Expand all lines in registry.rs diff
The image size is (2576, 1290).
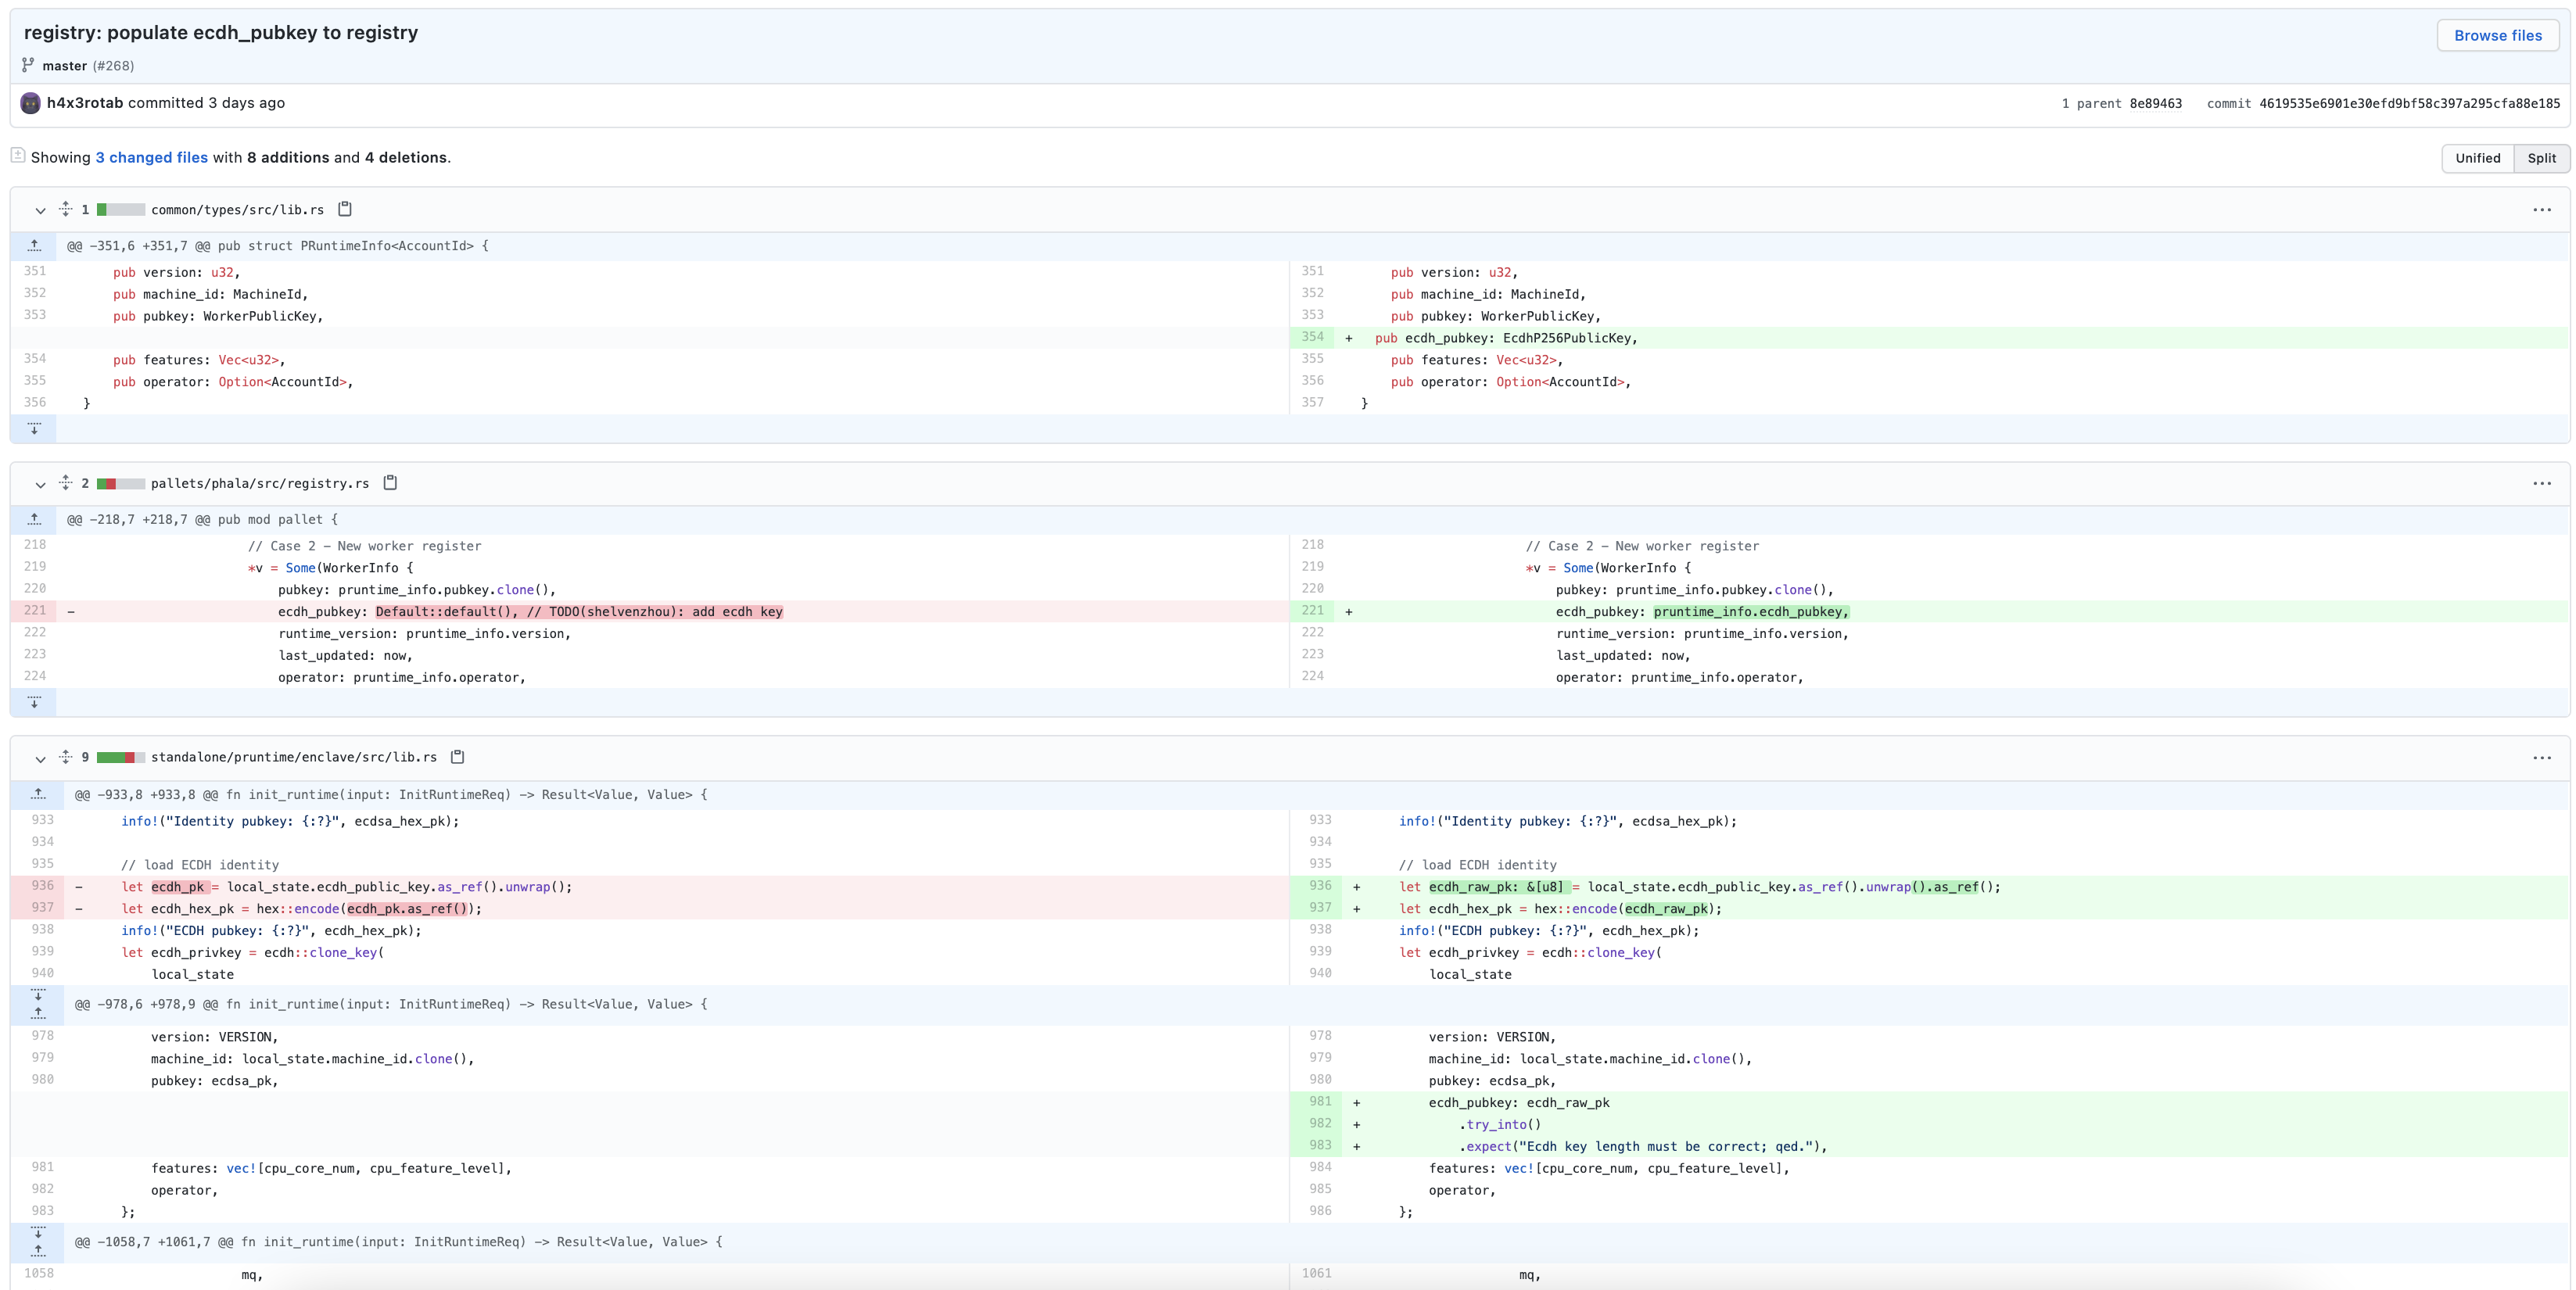[x=66, y=483]
